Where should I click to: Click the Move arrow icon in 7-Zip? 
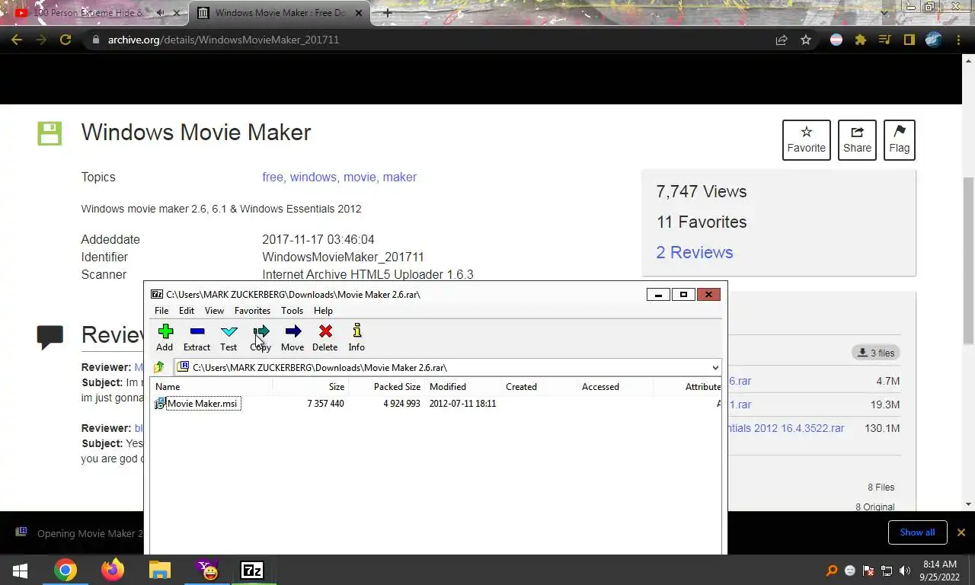(292, 337)
